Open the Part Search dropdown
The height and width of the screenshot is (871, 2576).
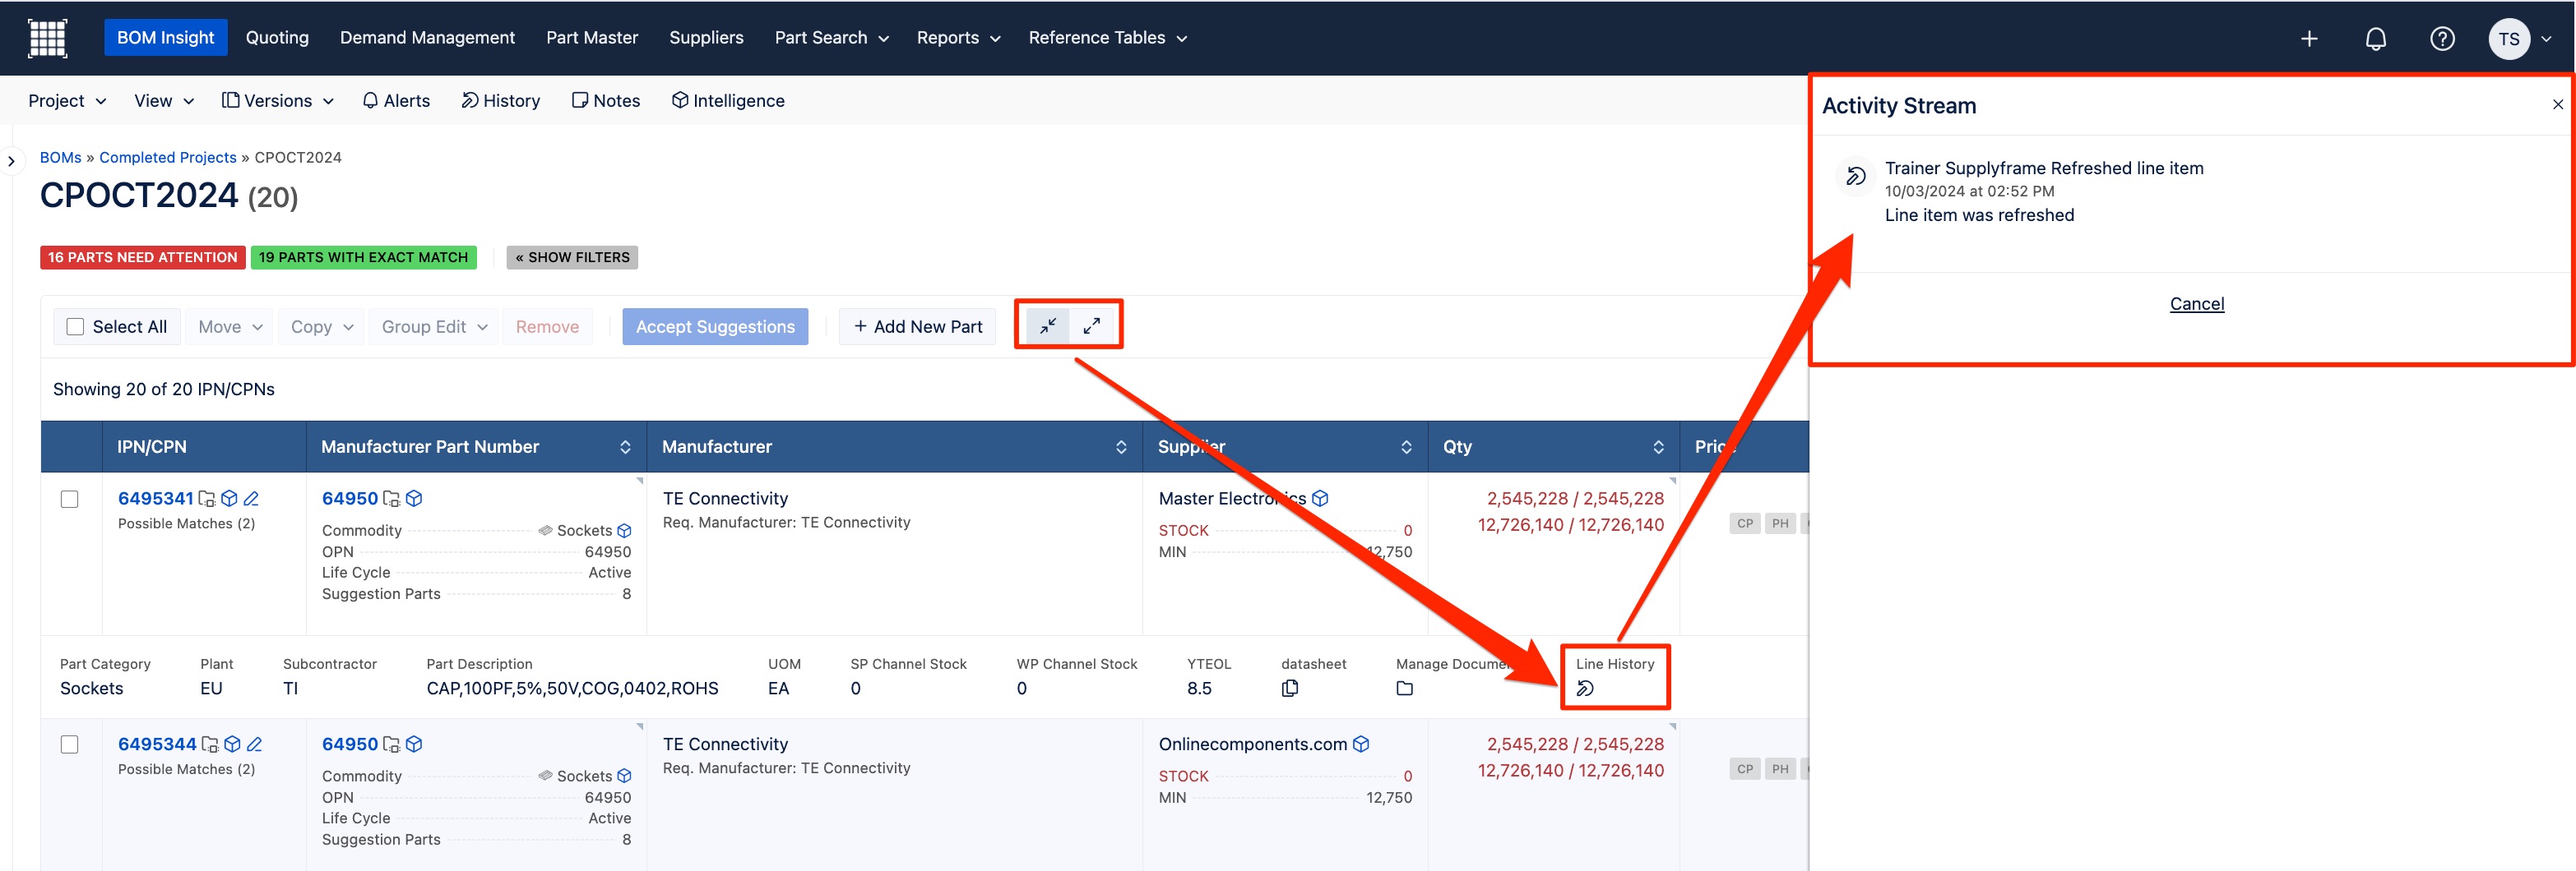coord(831,38)
